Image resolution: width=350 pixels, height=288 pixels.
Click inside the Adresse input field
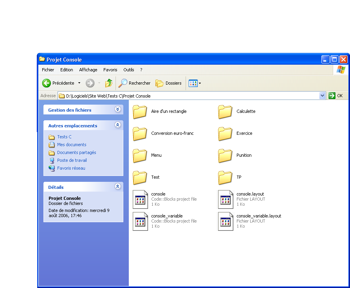tap(176, 95)
